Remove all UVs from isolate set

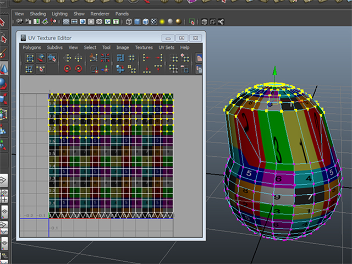pos(174,69)
